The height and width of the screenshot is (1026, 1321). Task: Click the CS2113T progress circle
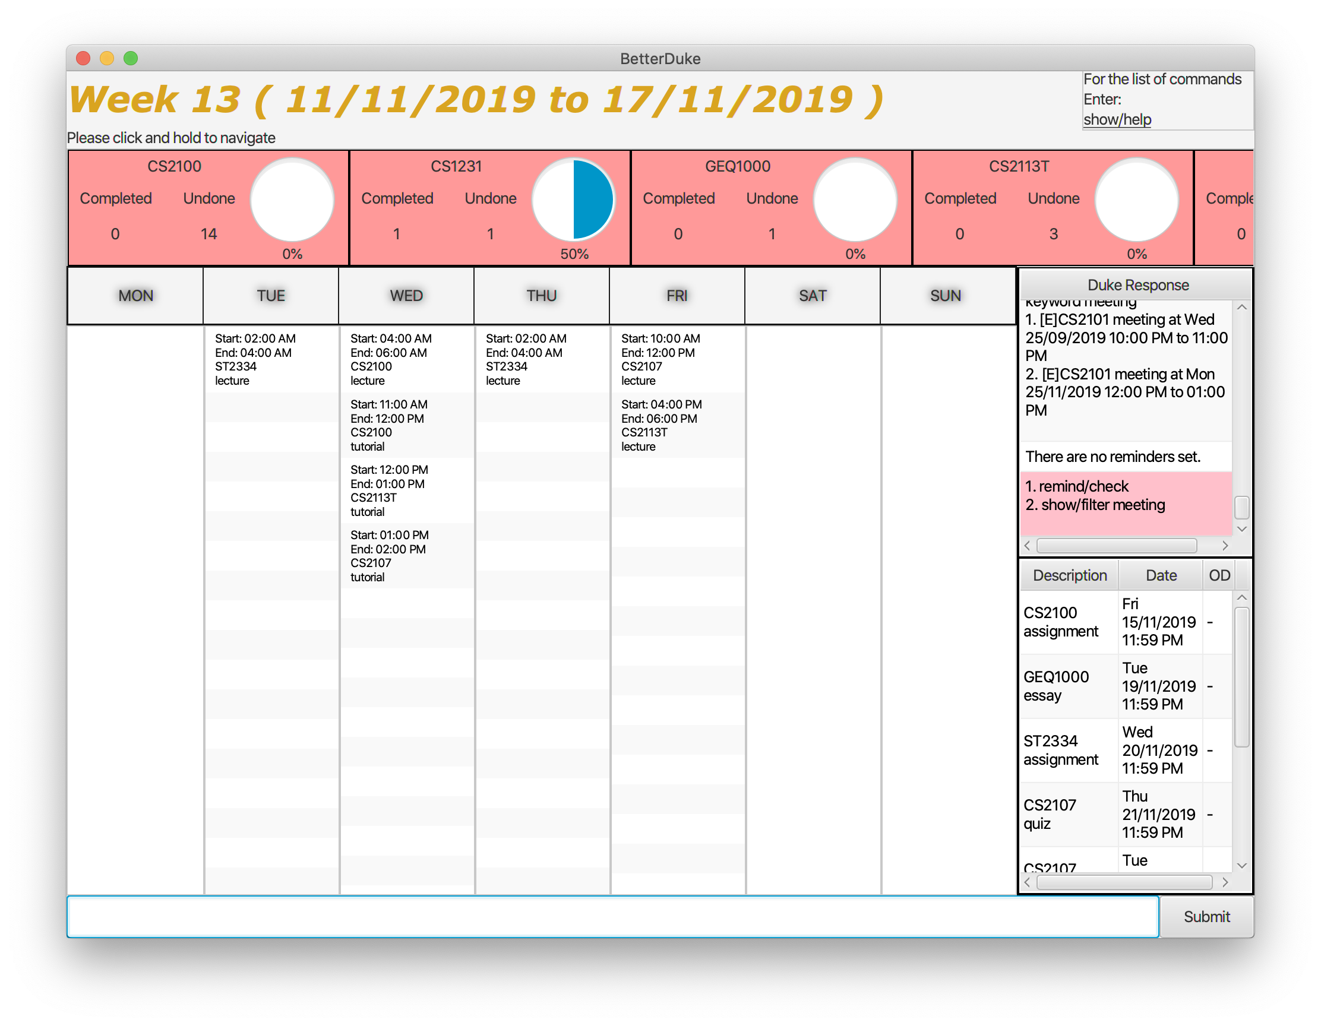click(1136, 199)
